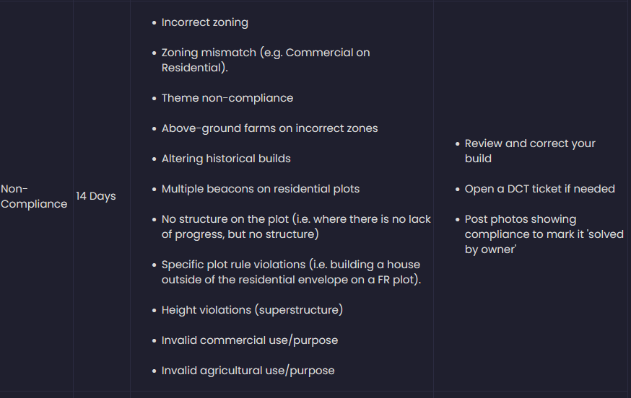
Task: Select the 14 Days duration text
Action: click(x=96, y=196)
